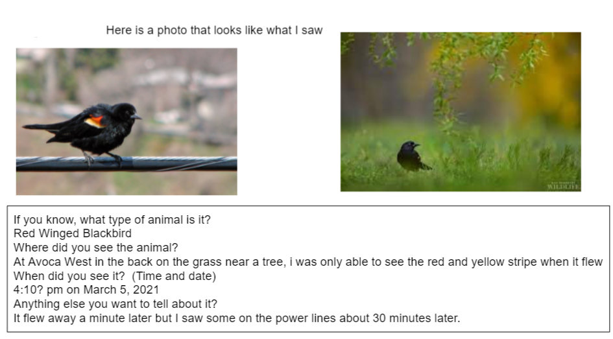Click the red and yellow wing patch on the bird
The height and width of the screenshot is (339, 613).
(95, 121)
